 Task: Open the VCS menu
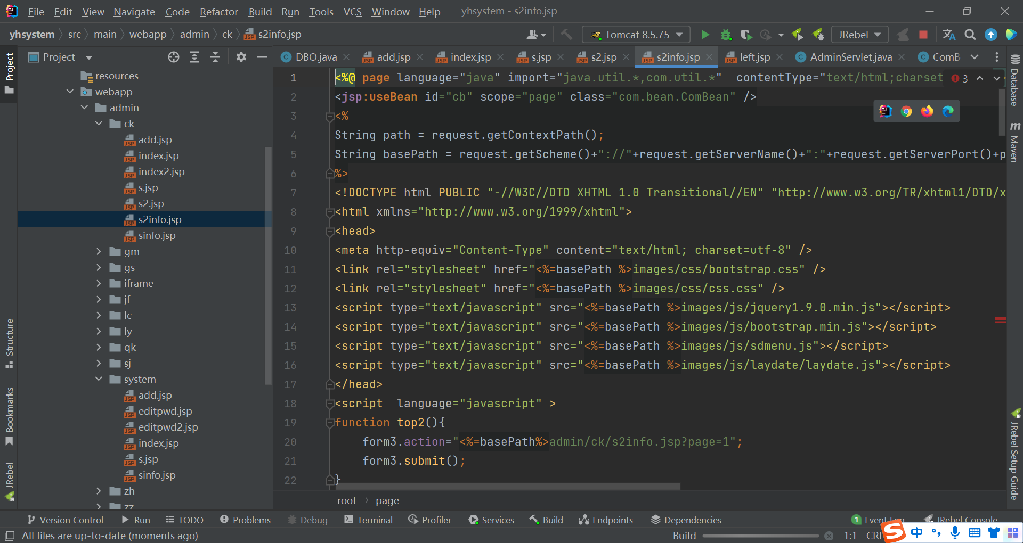click(x=352, y=11)
